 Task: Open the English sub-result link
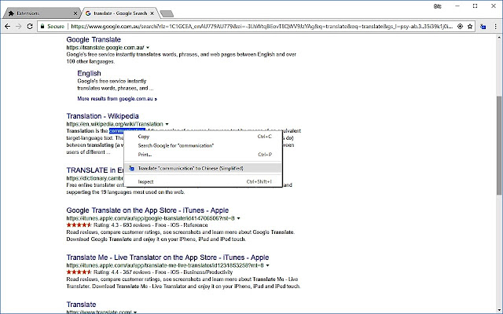click(89, 73)
